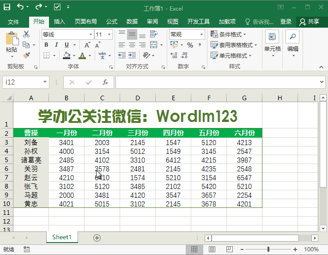
Task: Click the 条件格式 button
Action: pyautogui.click(x=229, y=35)
